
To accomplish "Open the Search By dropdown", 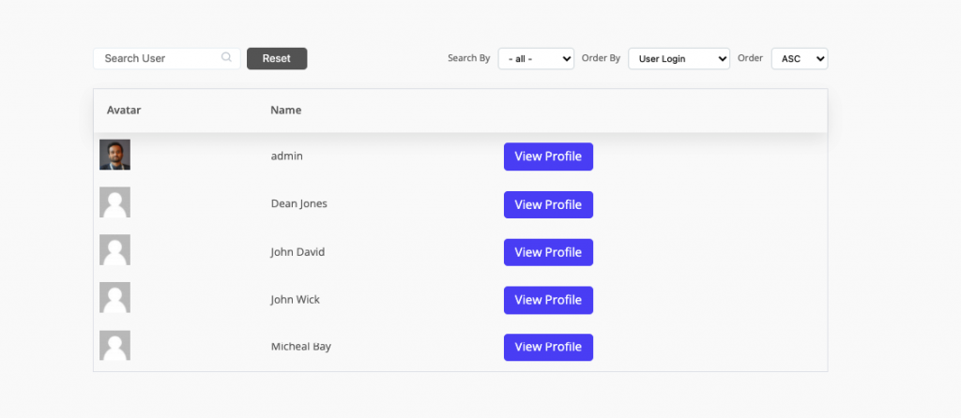I will coord(536,58).
